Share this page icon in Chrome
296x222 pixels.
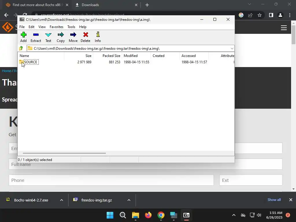pyautogui.click(x=250, y=15)
